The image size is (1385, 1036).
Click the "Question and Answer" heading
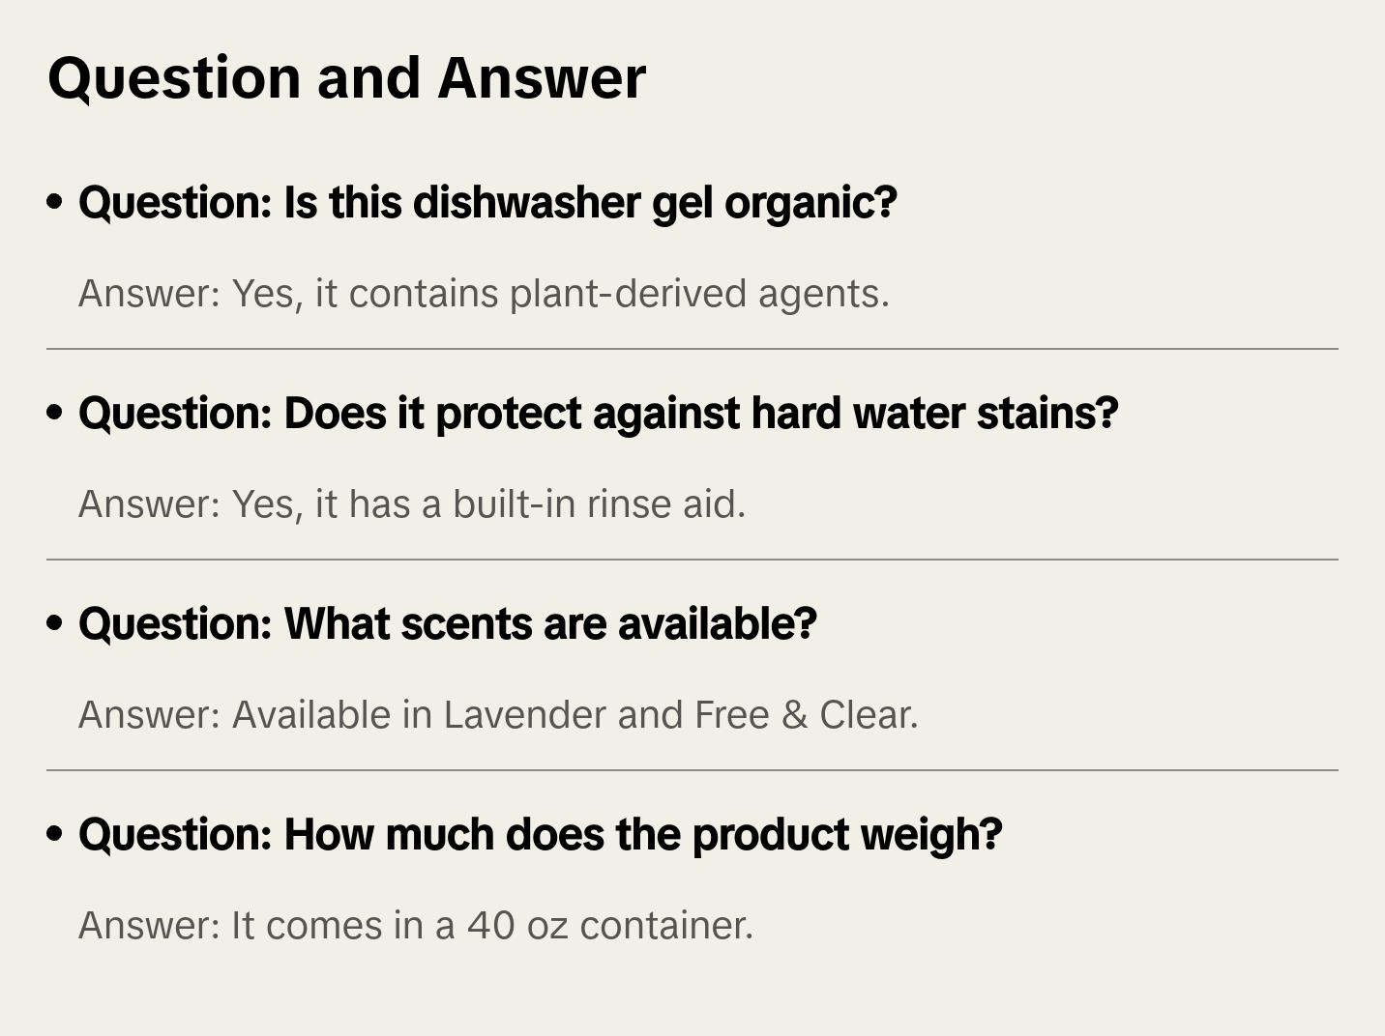346,77
